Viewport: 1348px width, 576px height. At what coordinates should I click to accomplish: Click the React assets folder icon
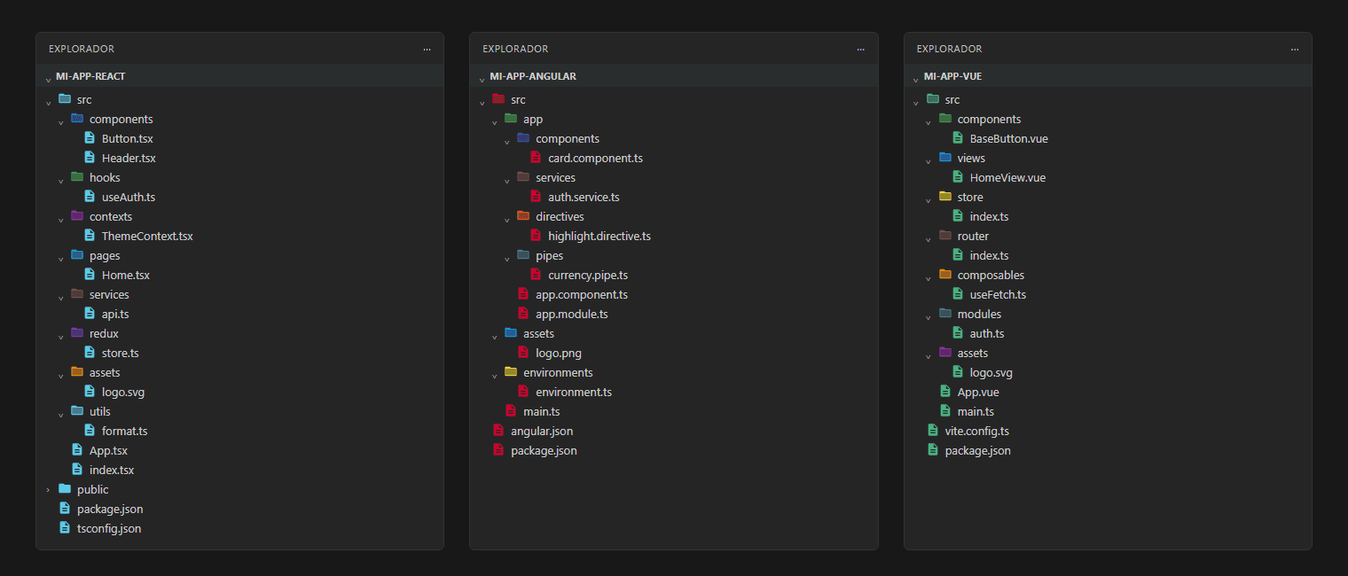(77, 372)
